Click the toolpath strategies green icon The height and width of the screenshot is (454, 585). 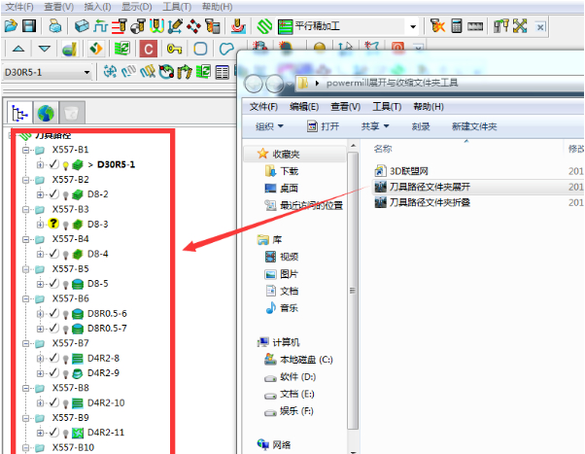click(x=264, y=26)
